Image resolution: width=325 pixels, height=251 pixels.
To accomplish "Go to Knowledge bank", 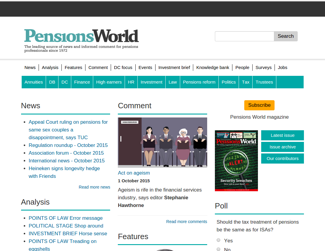I will pyautogui.click(x=213, y=68).
